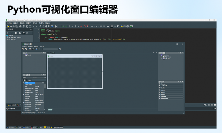
Task: Click the red breakpoint circle icon
Action: pos(85,26)
